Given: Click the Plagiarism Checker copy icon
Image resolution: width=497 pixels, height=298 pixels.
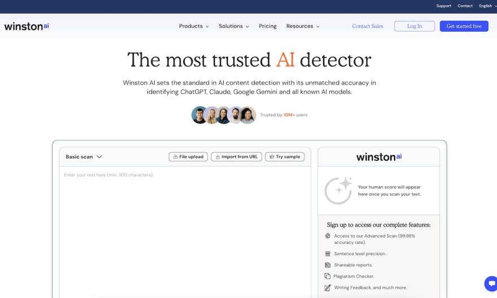Looking at the screenshot, I should click(328, 276).
